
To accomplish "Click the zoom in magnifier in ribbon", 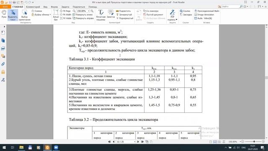I will click(x=92, y=11).
